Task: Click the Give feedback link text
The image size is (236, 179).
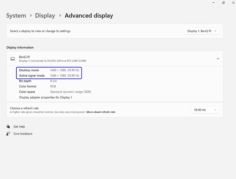Action: [23, 134]
